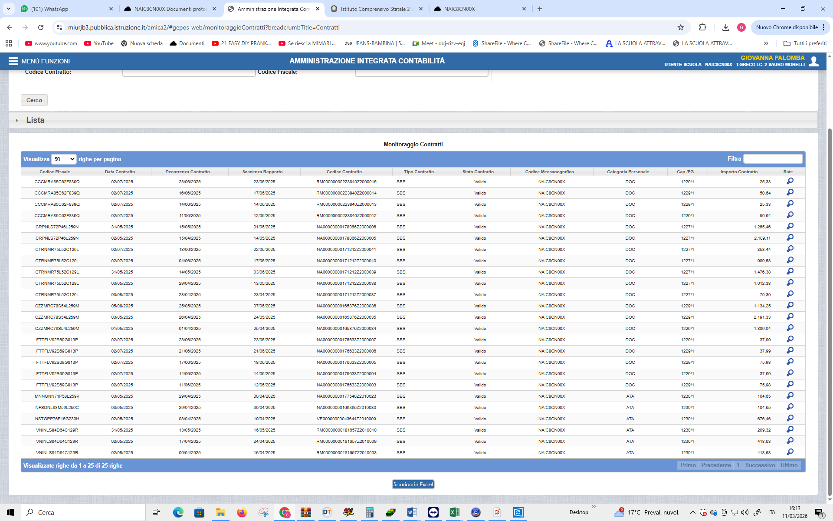The height and width of the screenshot is (521, 833).
Task: Sort by Importo Contratto column header
Action: point(739,172)
